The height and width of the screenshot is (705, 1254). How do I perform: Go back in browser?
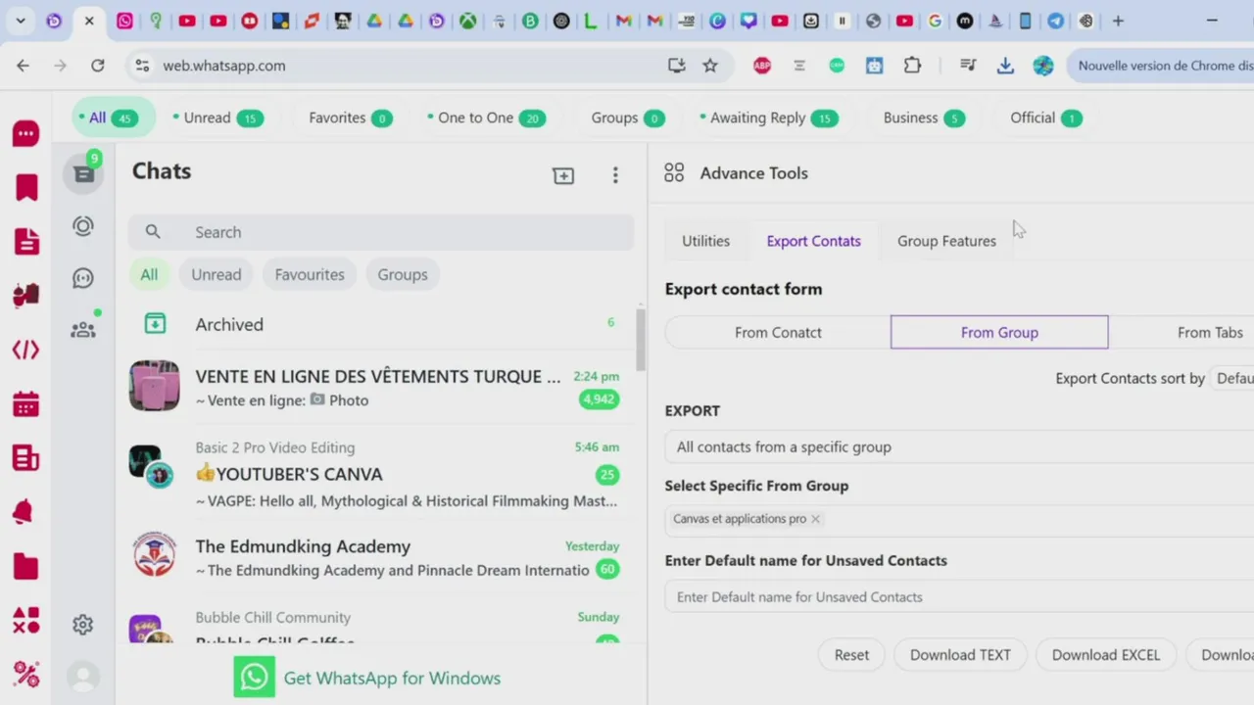pos(24,66)
